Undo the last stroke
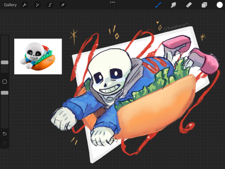This screenshot has height=169, width=225. (x=5, y=134)
